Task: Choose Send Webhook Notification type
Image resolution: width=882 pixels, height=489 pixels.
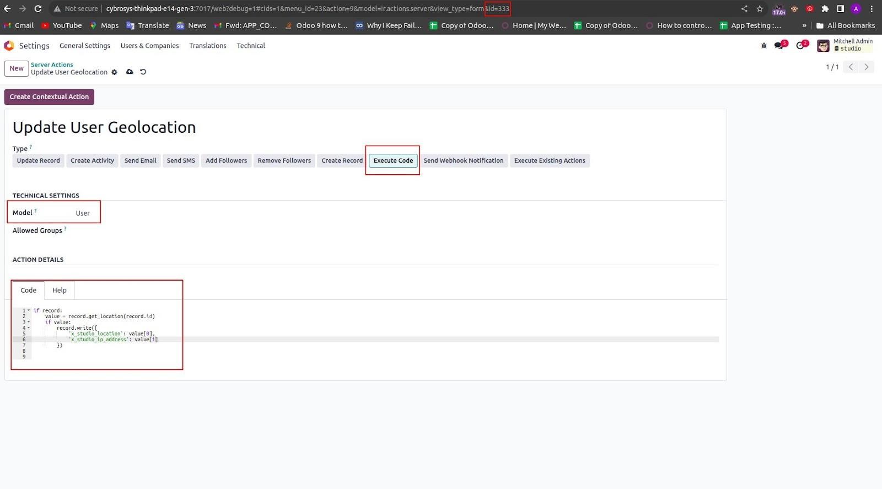Action: coord(464,160)
